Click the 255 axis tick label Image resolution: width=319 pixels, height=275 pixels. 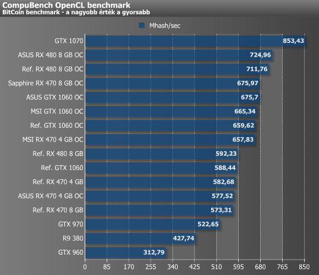(151, 267)
